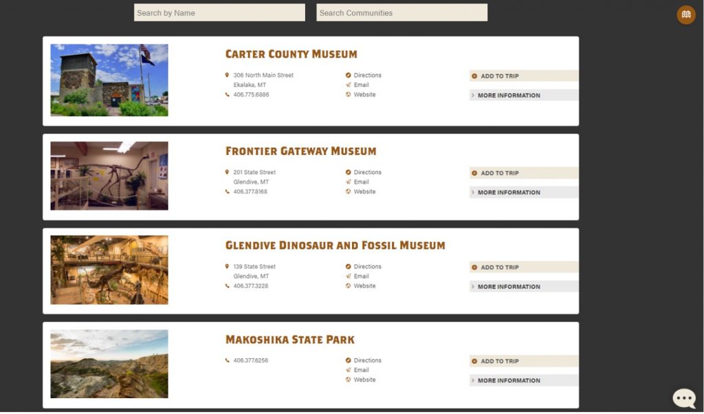Viewport: 704px width, 414px height.
Task: Add Makoshika State Park to trip
Action: pyautogui.click(x=524, y=361)
